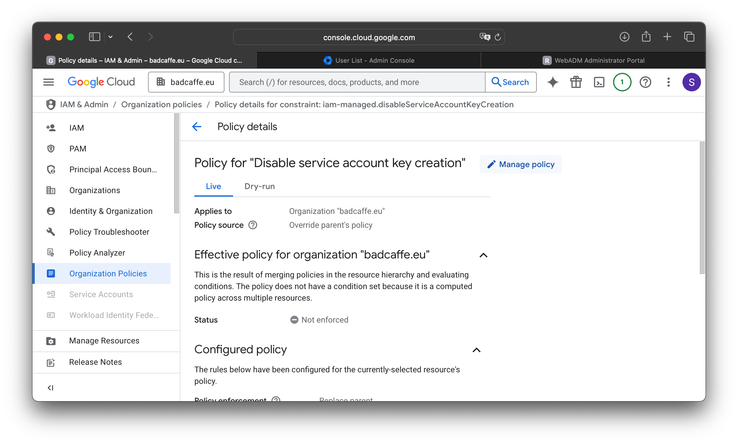Screen dimensions: 738x444
Task: Click the Not enforced status text
Action: point(325,320)
